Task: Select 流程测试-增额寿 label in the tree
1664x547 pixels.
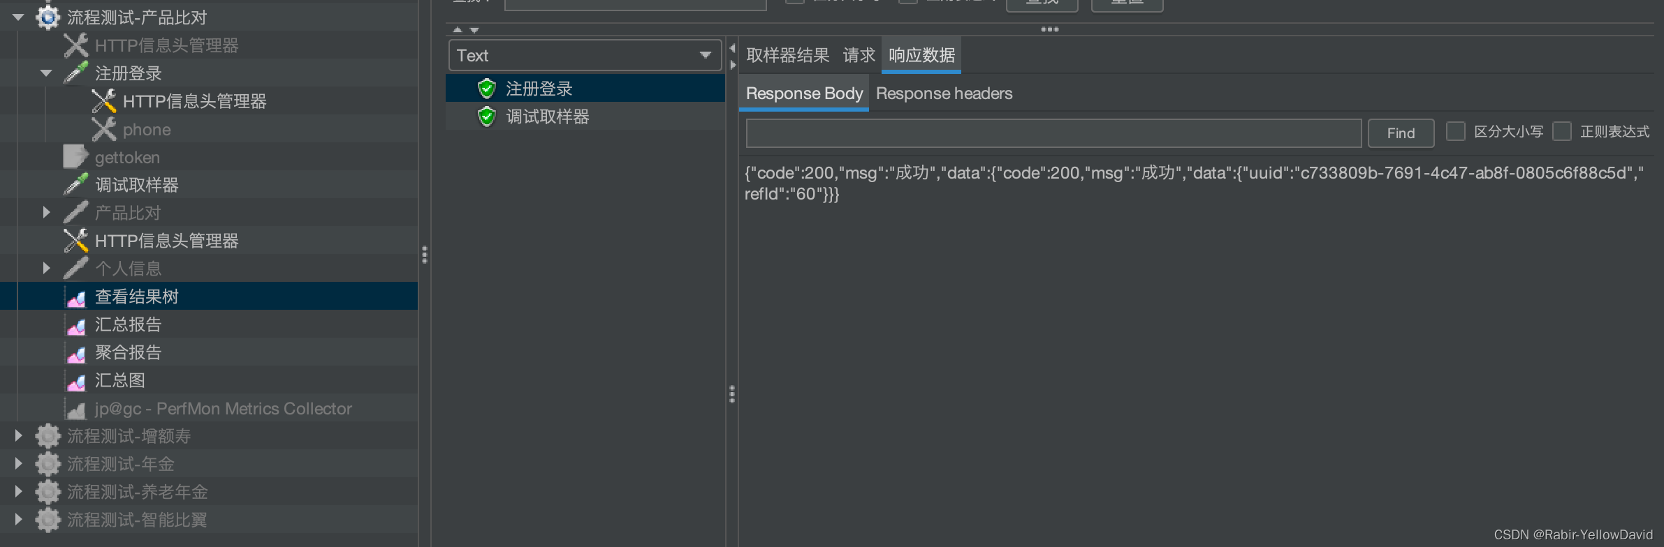Action: (129, 436)
